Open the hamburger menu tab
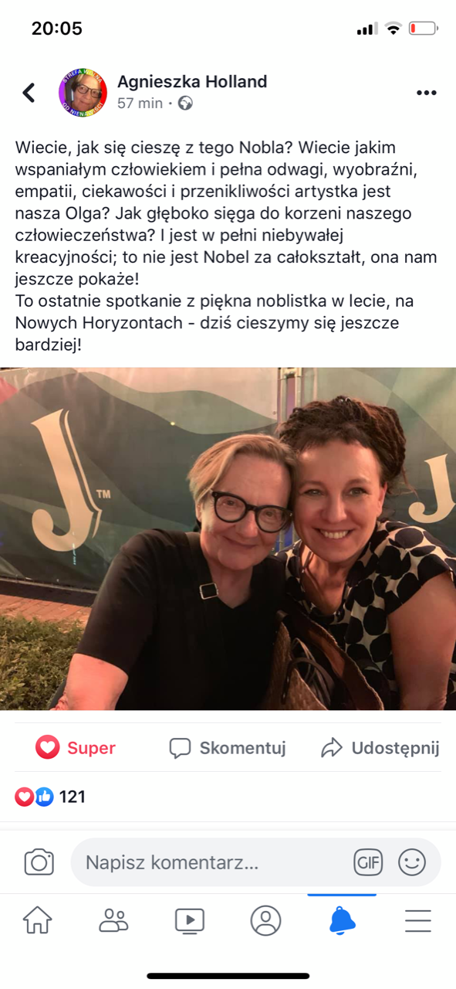The width and height of the screenshot is (456, 989). pos(417,920)
